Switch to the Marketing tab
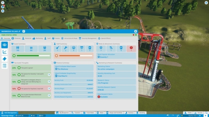 (x=38, y=38)
